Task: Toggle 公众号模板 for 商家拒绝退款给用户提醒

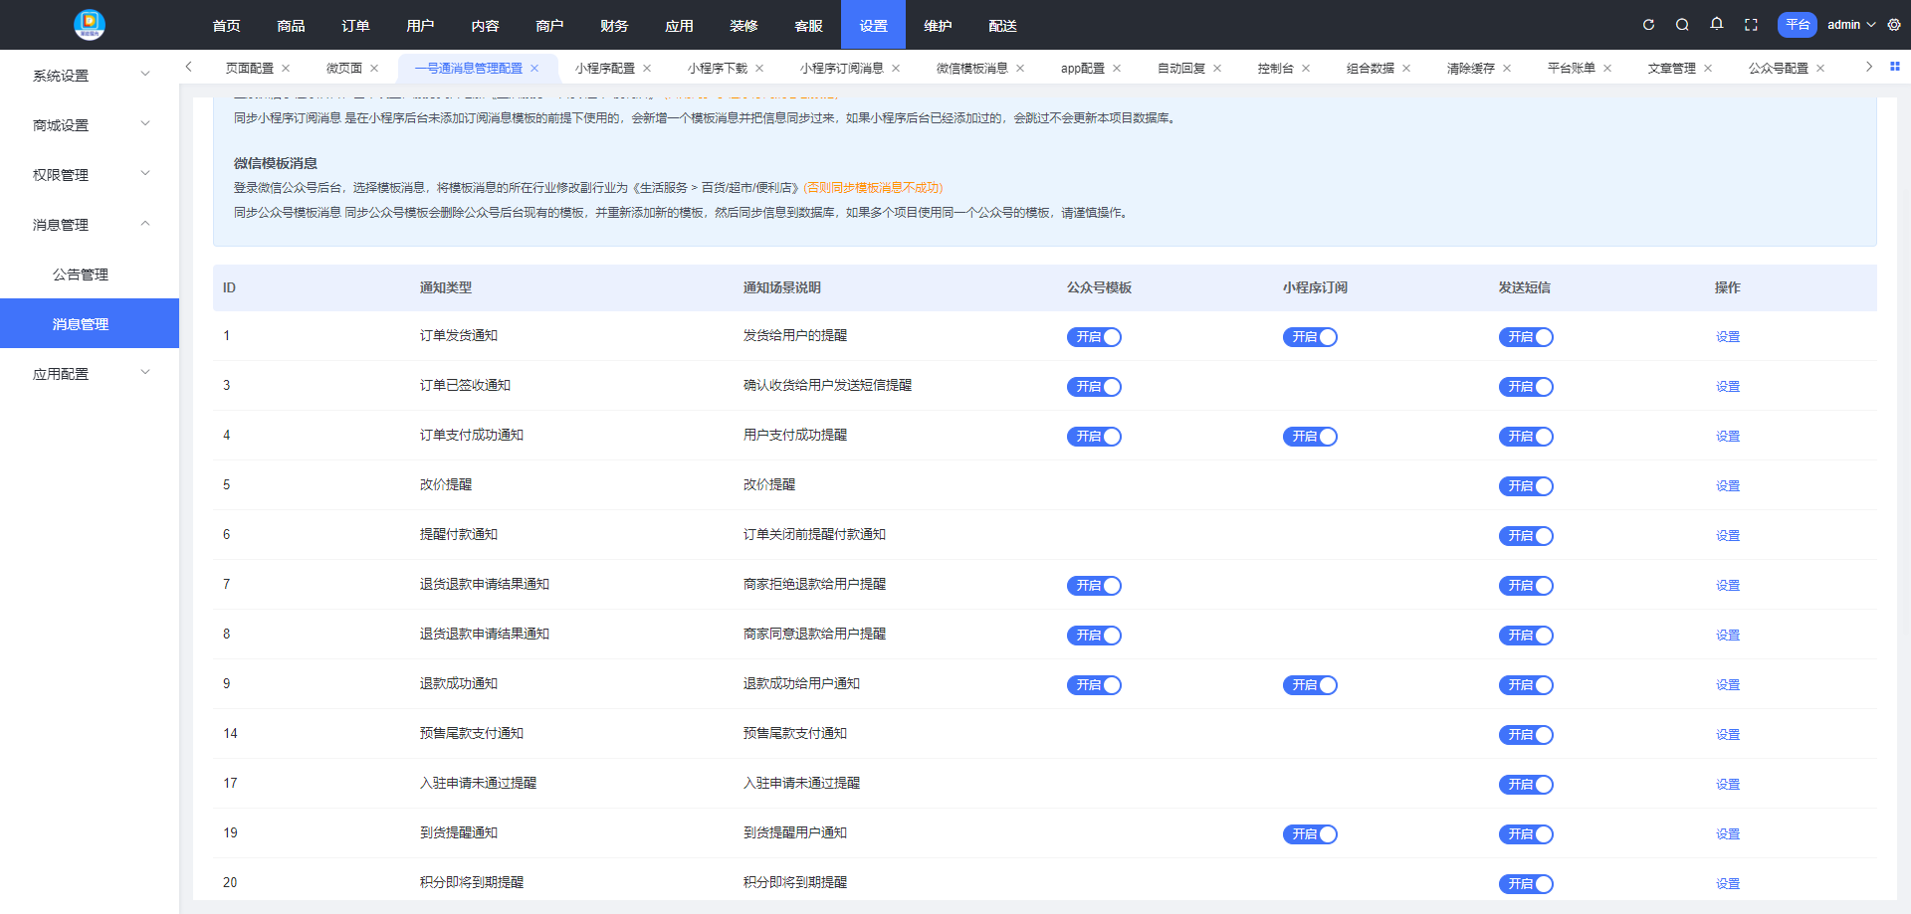Action: [1094, 586]
